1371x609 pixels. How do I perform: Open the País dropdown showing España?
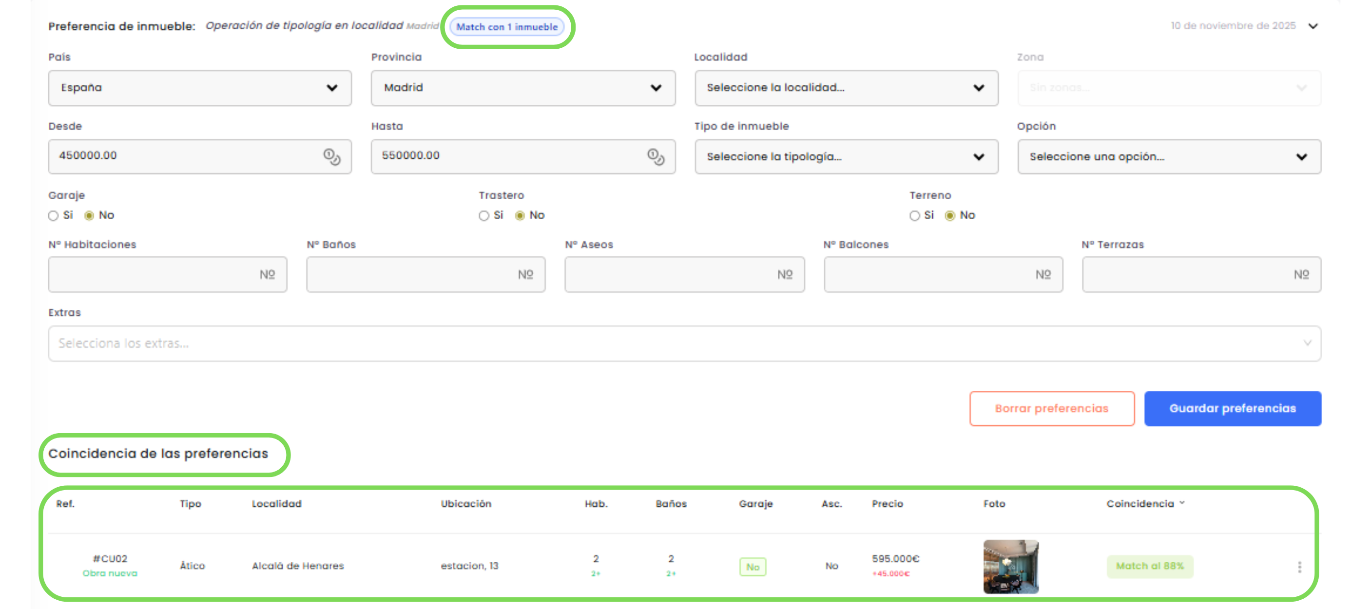pos(200,88)
